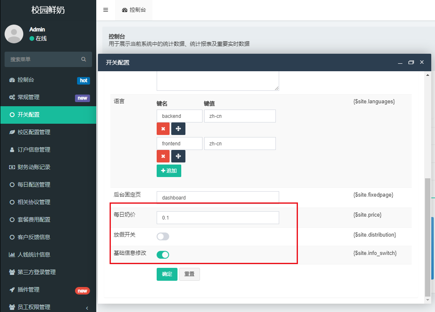435x312 pixels.
Task: Delete the backend language row
Action: click(x=163, y=129)
